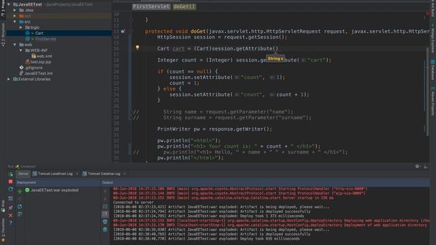Click the FirstServlet breadcrumb
Screen dimensions: 436x245
pyautogui.click(x=151, y=7)
